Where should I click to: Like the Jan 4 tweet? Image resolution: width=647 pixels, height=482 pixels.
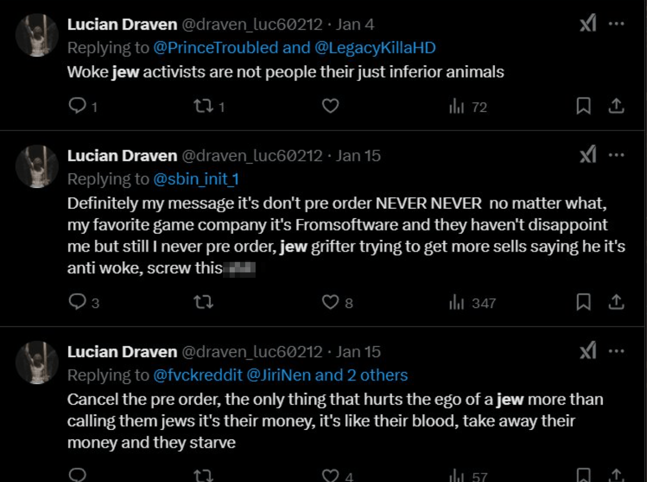click(x=330, y=107)
